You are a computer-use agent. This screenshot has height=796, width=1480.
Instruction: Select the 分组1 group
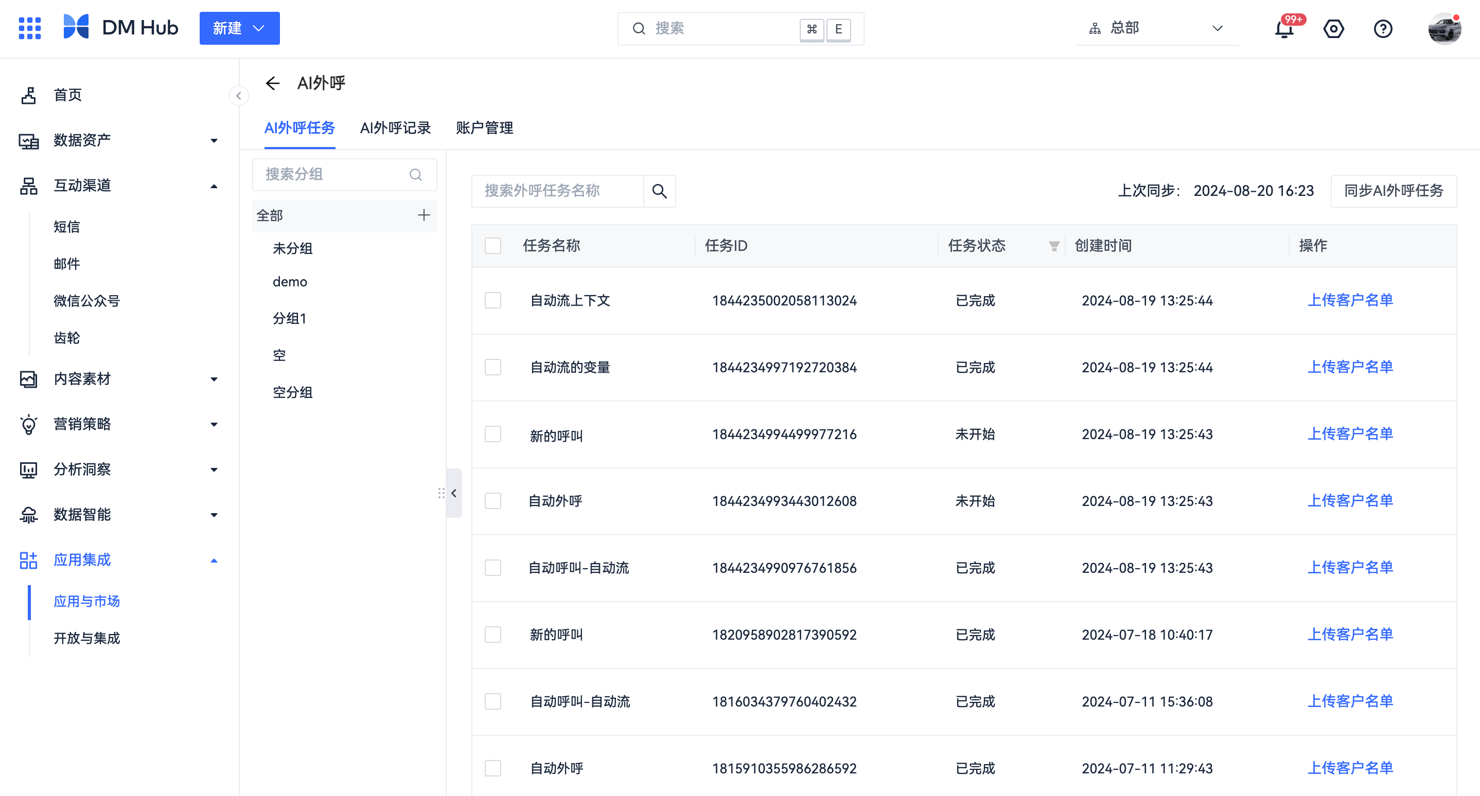click(290, 318)
